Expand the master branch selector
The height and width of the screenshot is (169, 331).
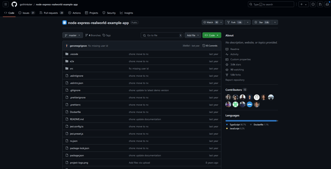coord(72,35)
